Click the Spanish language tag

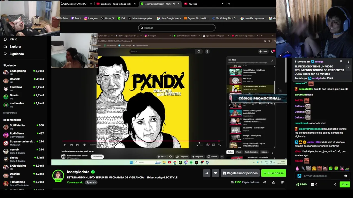91,182
